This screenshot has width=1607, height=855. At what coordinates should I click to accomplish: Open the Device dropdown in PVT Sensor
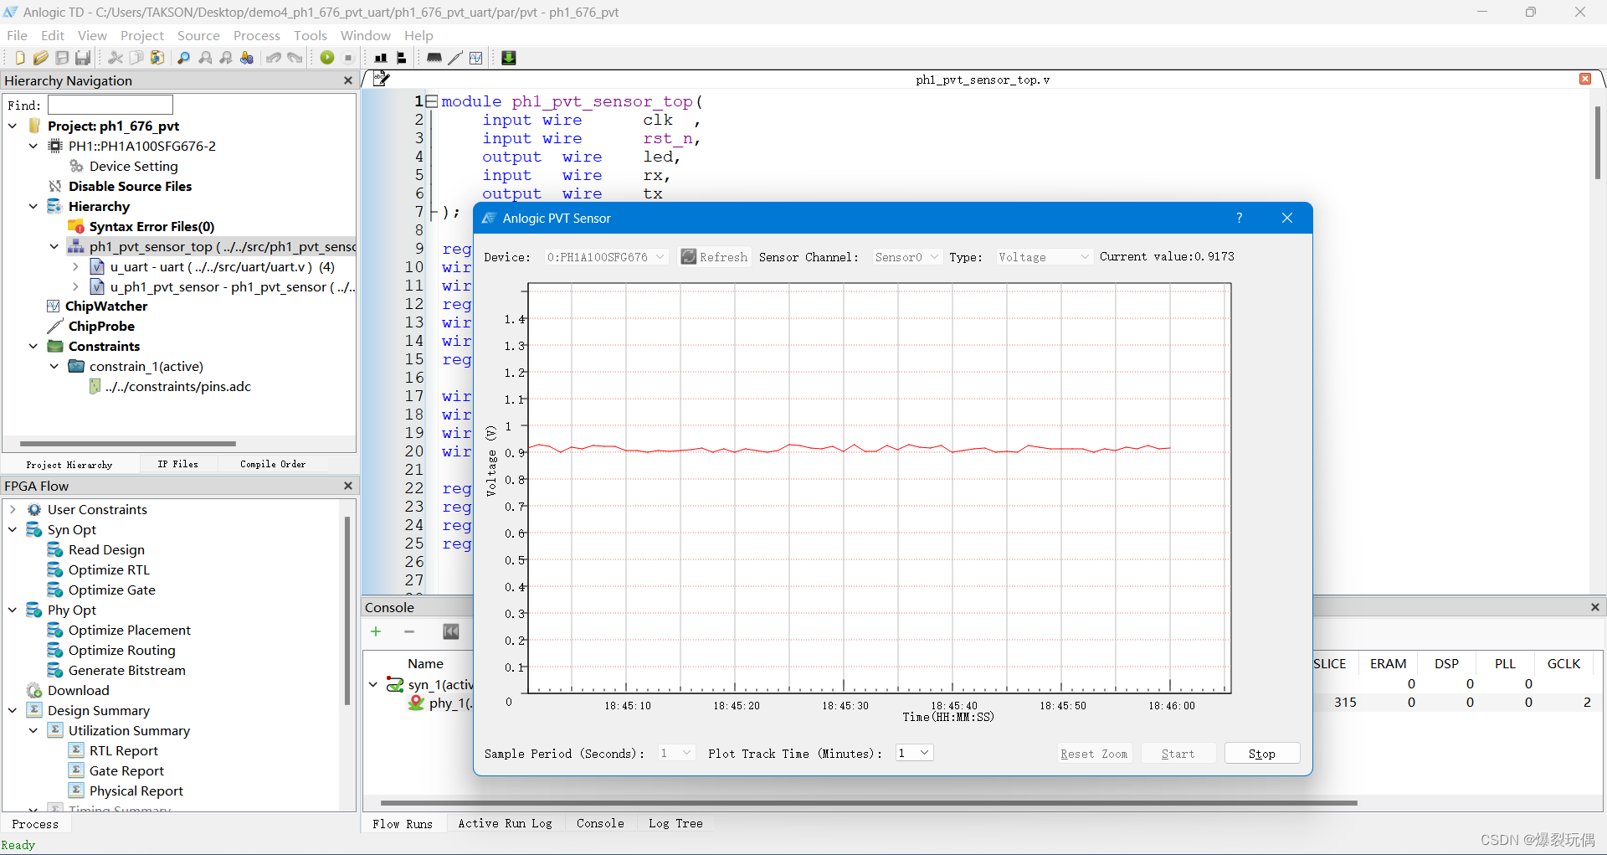point(606,257)
